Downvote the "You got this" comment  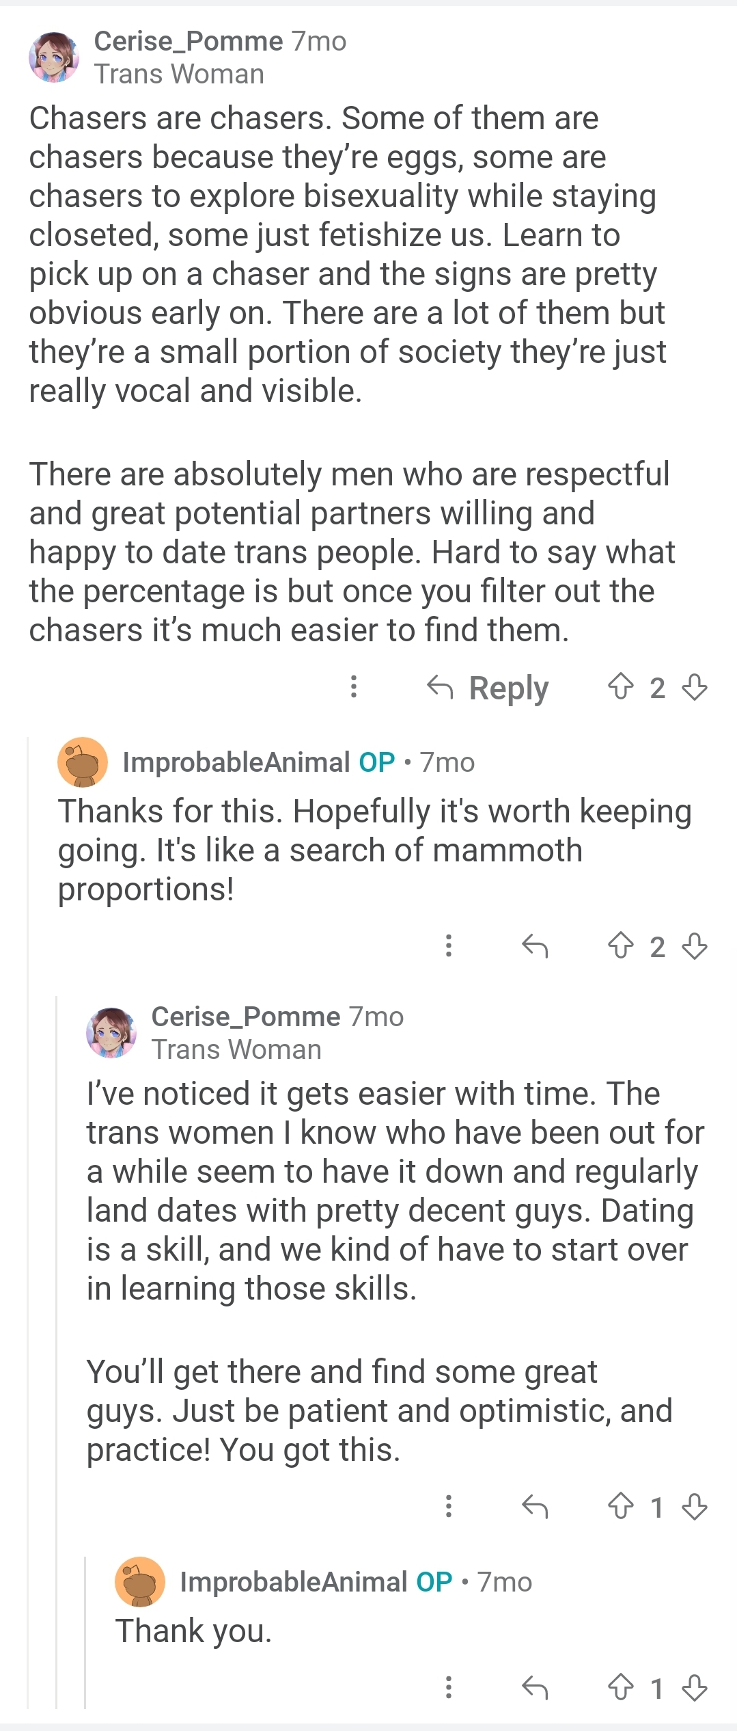(x=695, y=1507)
